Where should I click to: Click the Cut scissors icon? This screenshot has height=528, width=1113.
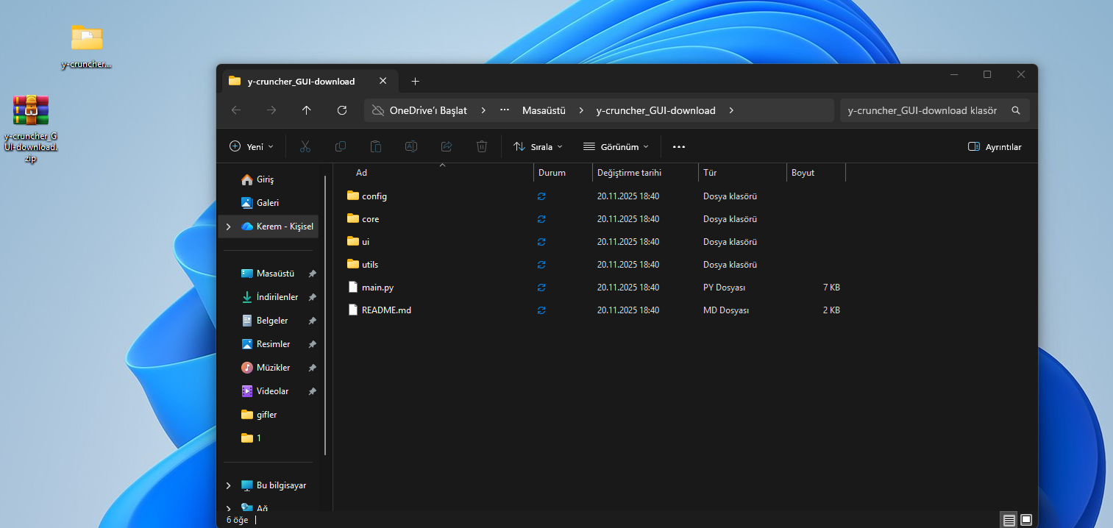coord(305,146)
